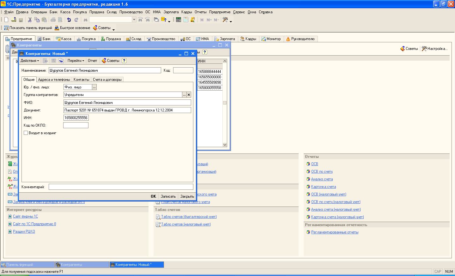Click Показать панель функций button
The width and height of the screenshot is (455, 276).
point(28,28)
